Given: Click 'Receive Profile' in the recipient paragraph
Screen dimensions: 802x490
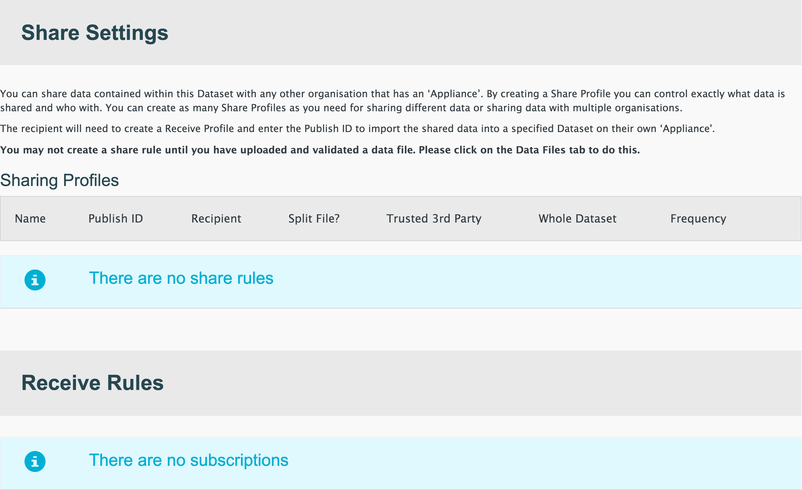Looking at the screenshot, I should [199, 129].
